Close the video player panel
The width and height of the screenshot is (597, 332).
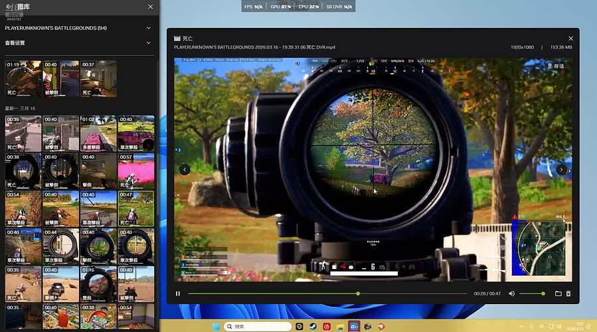(570, 39)
